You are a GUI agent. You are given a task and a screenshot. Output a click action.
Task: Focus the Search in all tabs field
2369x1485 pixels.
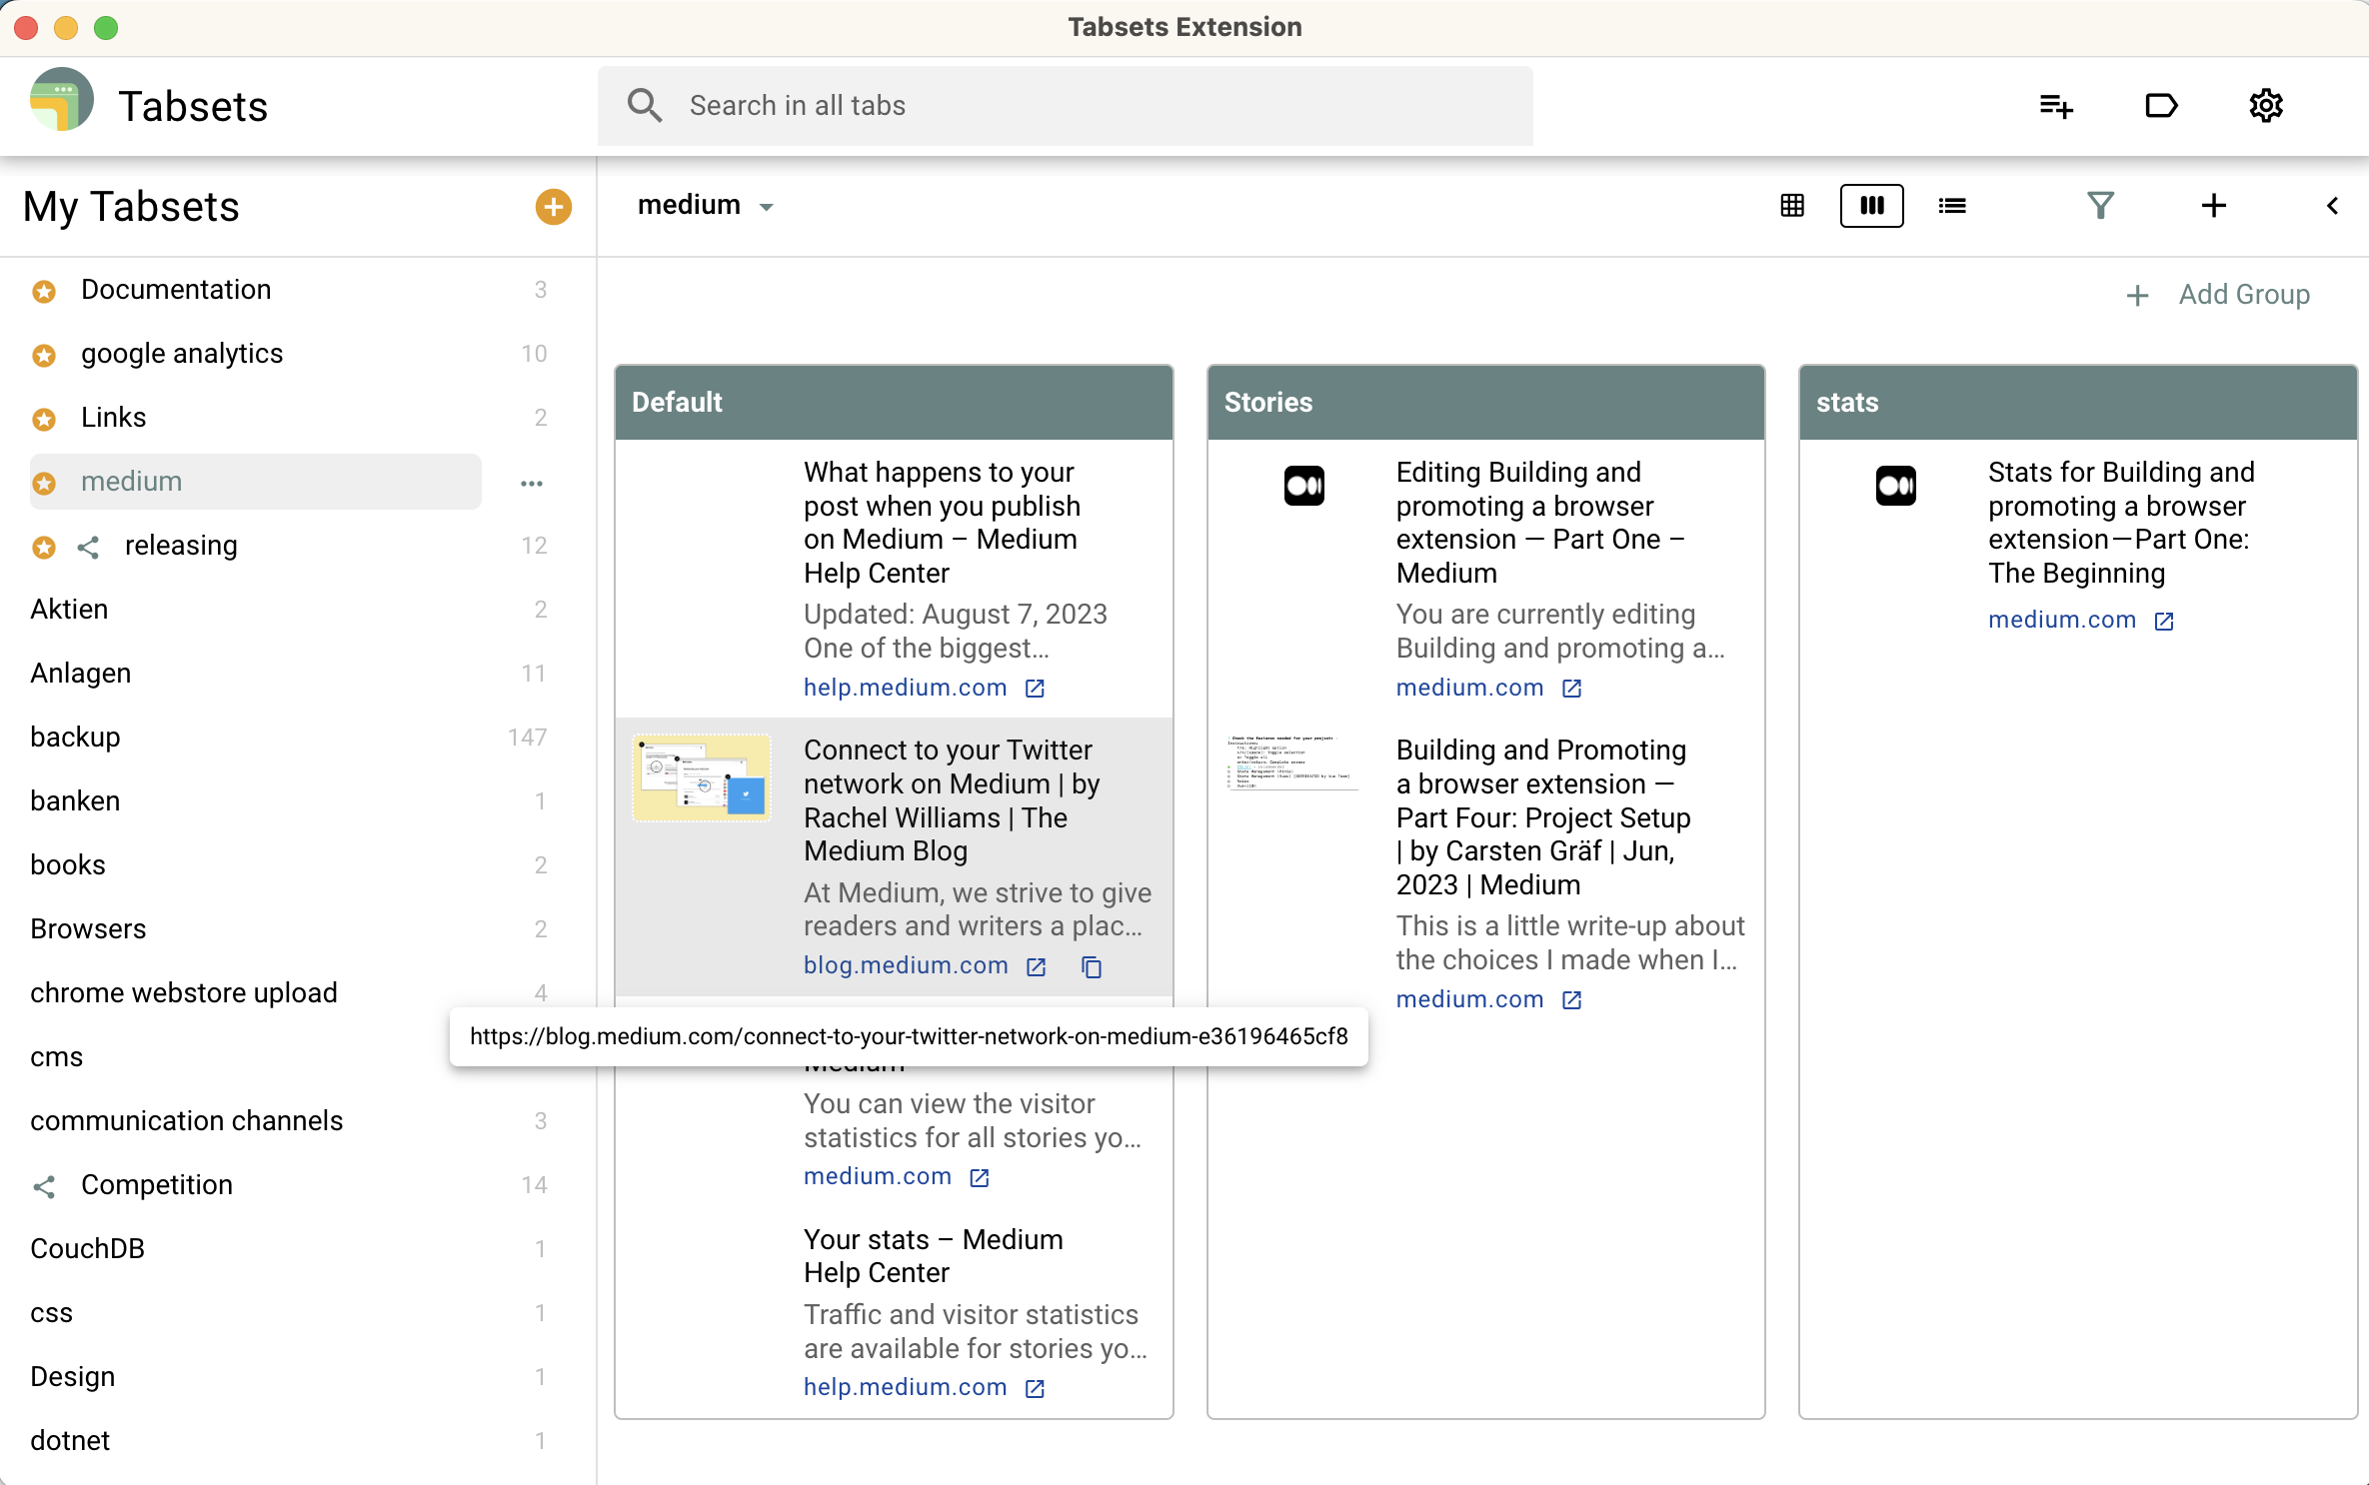1066,106
